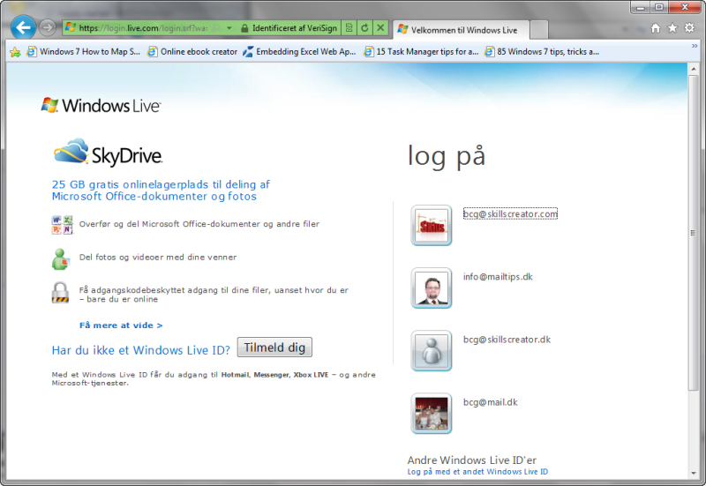706x486 pixels.
Task: Click the forward navigation arrow
Action: pyautogui.click(x=48, y=28)
